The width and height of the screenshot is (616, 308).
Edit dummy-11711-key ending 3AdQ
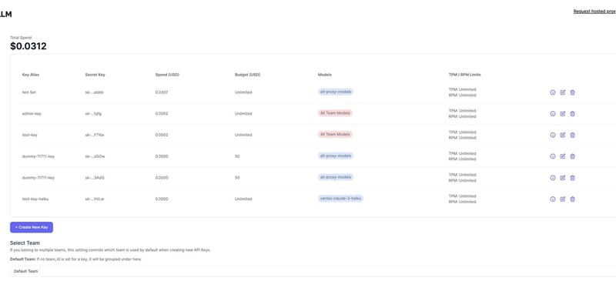tap(563, 178)
